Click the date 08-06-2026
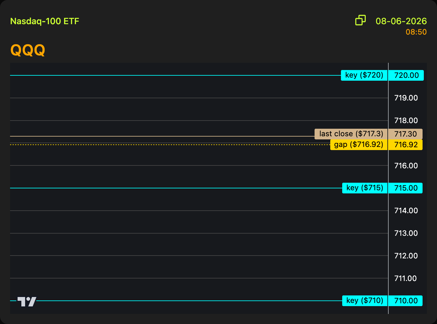437x324 pixels. 401,21
